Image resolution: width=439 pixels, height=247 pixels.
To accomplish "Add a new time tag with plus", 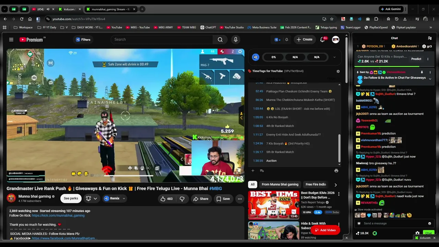I will (x=253, y=170).
